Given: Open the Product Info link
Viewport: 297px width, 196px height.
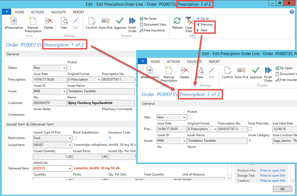Looking at the screenshot, I should pyautogui.click(x=273, y=170).
